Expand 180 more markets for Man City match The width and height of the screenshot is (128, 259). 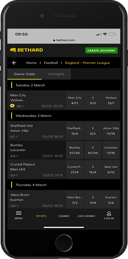pos(20,106)
